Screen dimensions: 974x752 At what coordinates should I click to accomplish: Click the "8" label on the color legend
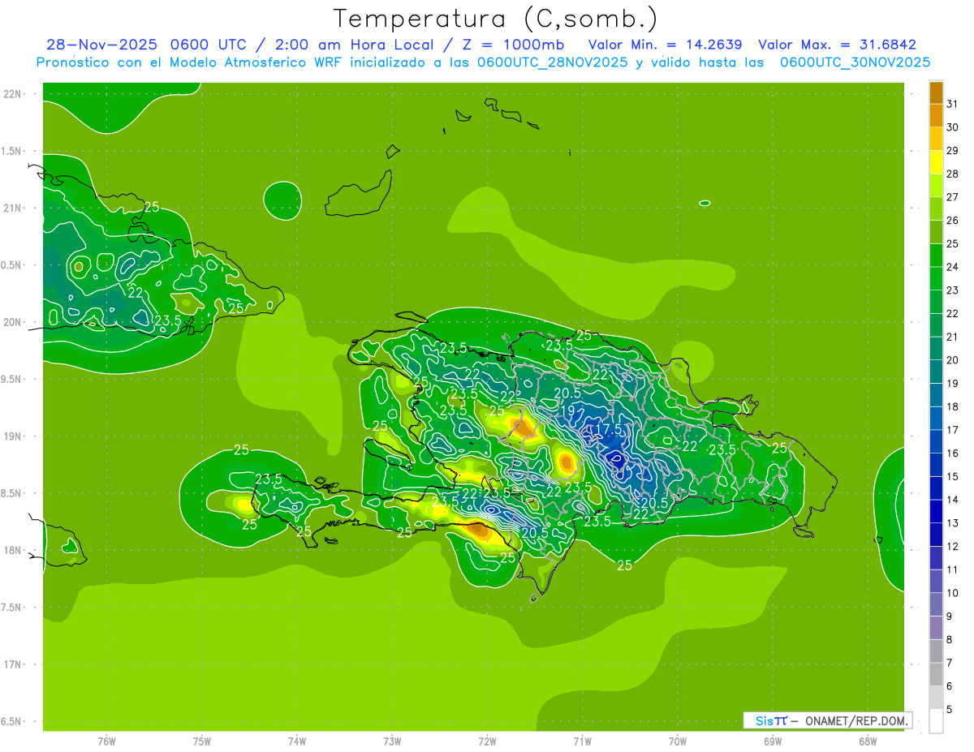point(949,640)
